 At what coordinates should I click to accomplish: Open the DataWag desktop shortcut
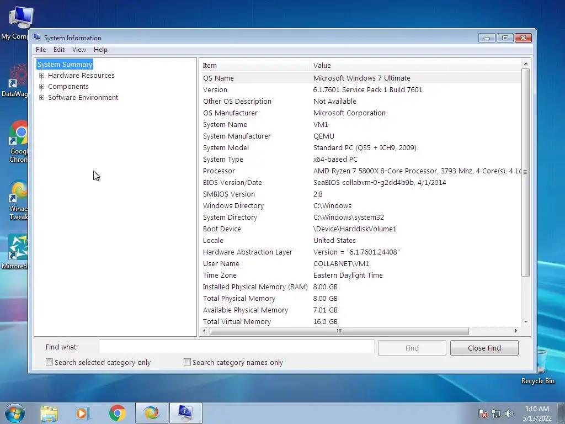14,80
